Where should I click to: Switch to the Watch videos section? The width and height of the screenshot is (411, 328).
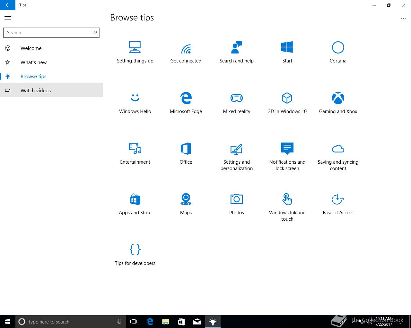coord(36,91)
